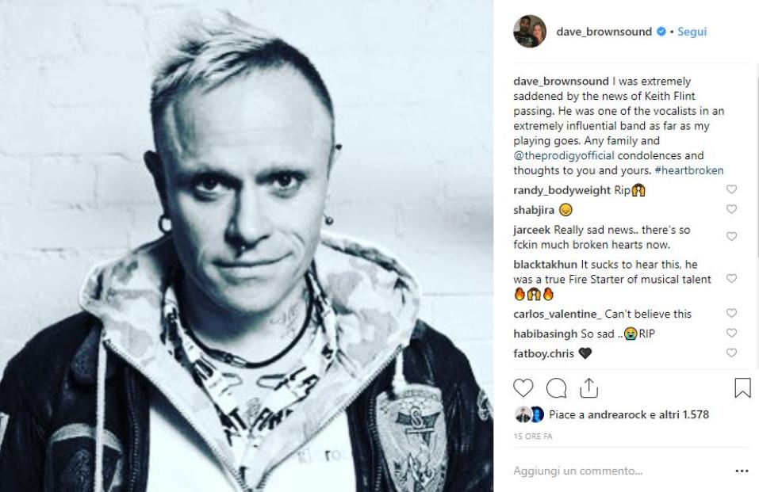Screen dimensions: 759x492
Task: Save the post with the bookmark icon
Action: (742, 388)
